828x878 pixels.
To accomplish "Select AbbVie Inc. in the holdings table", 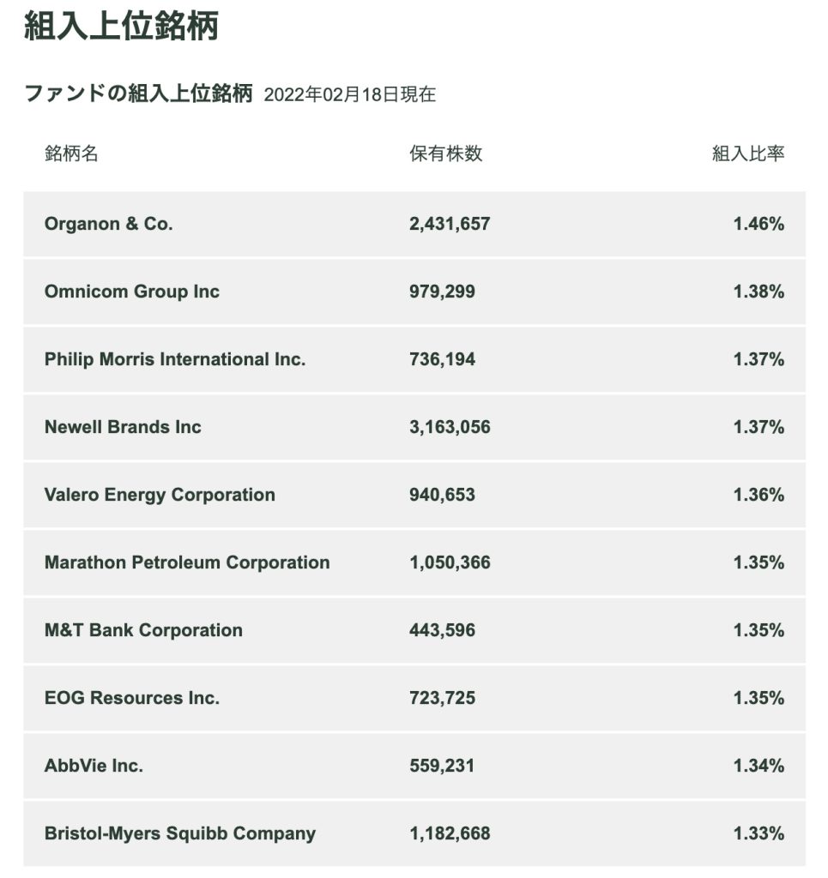I will coord(94,766).
